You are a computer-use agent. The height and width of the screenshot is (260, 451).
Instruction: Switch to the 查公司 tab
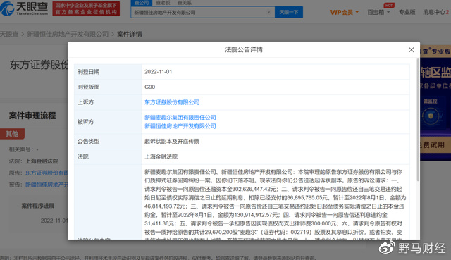tap(142, 3)
